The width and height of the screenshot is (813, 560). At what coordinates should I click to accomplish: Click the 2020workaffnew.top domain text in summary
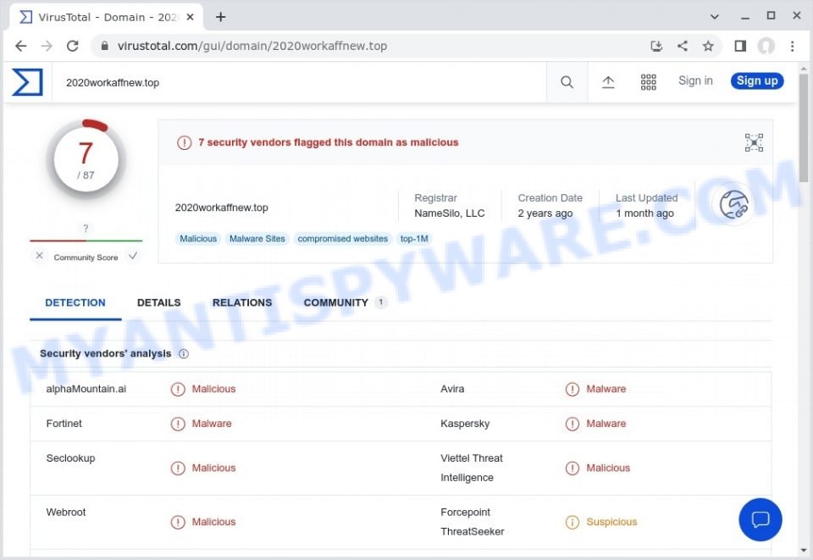tap(221, 208)
